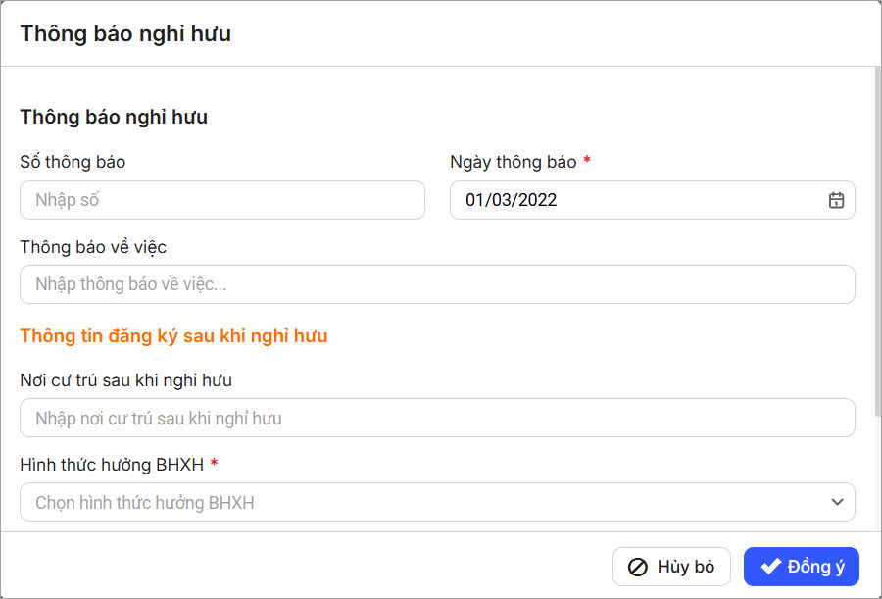The image size is (882, 599).
Task: Focus the Số thông báo input field
Action: pyautogui.click(x=222, y=200)
